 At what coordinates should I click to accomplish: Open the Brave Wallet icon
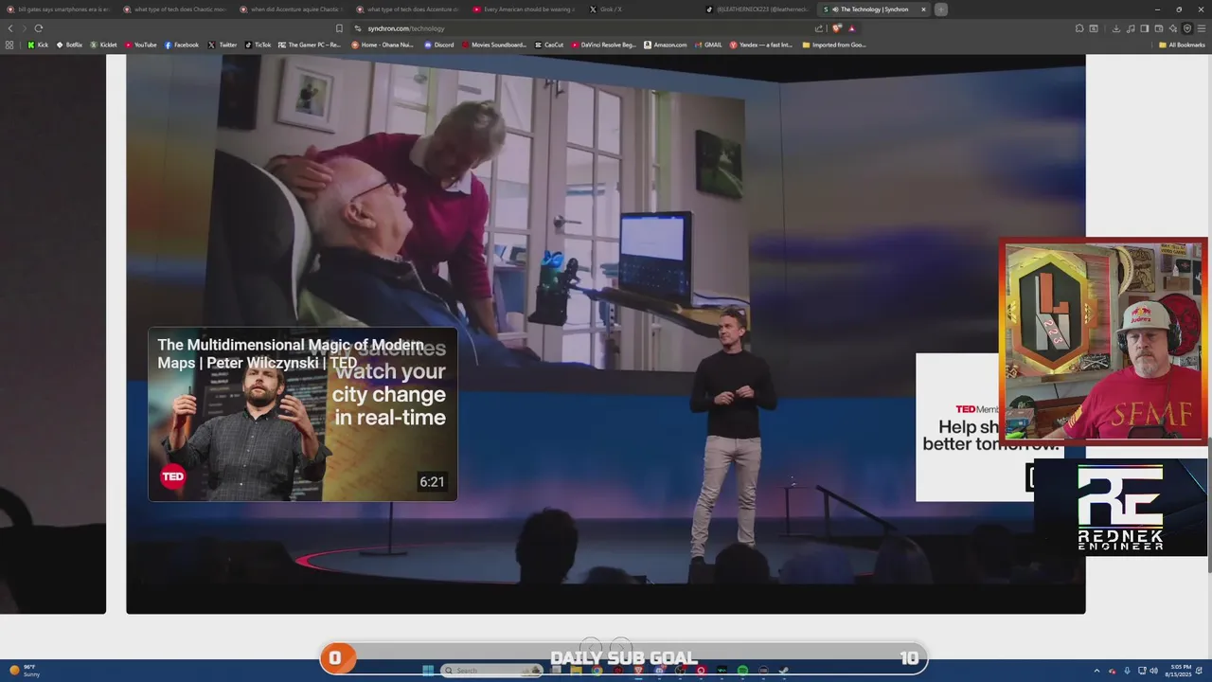pyautogui.click(x=1159, y=28)
